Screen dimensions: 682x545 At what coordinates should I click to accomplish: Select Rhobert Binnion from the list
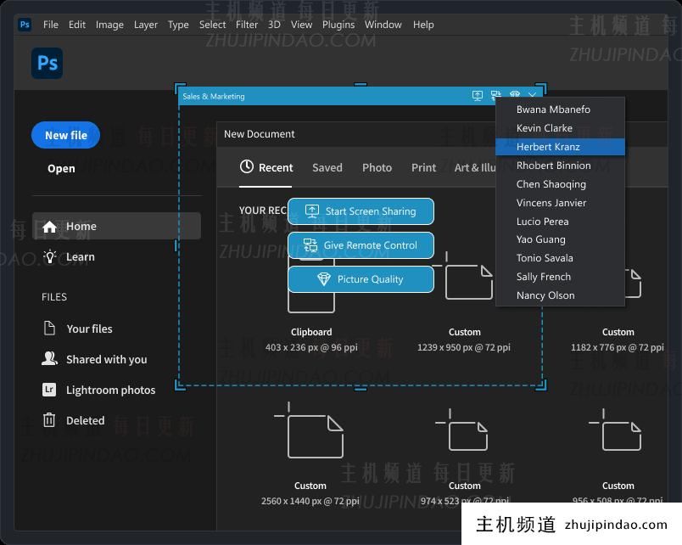click(x=560, y=166)
